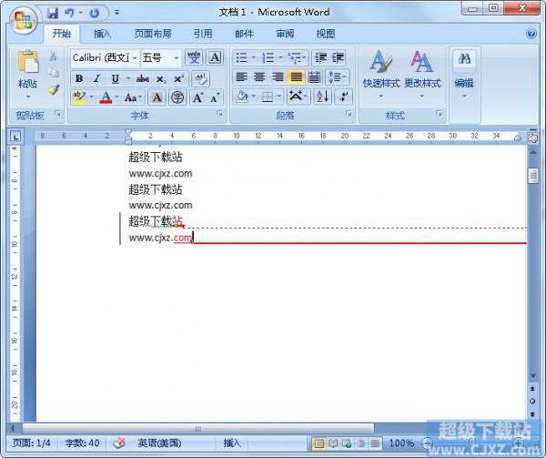Open the 引用 ribbon tab
Viewport: 546px width, 458px height.
click(203, 34)
